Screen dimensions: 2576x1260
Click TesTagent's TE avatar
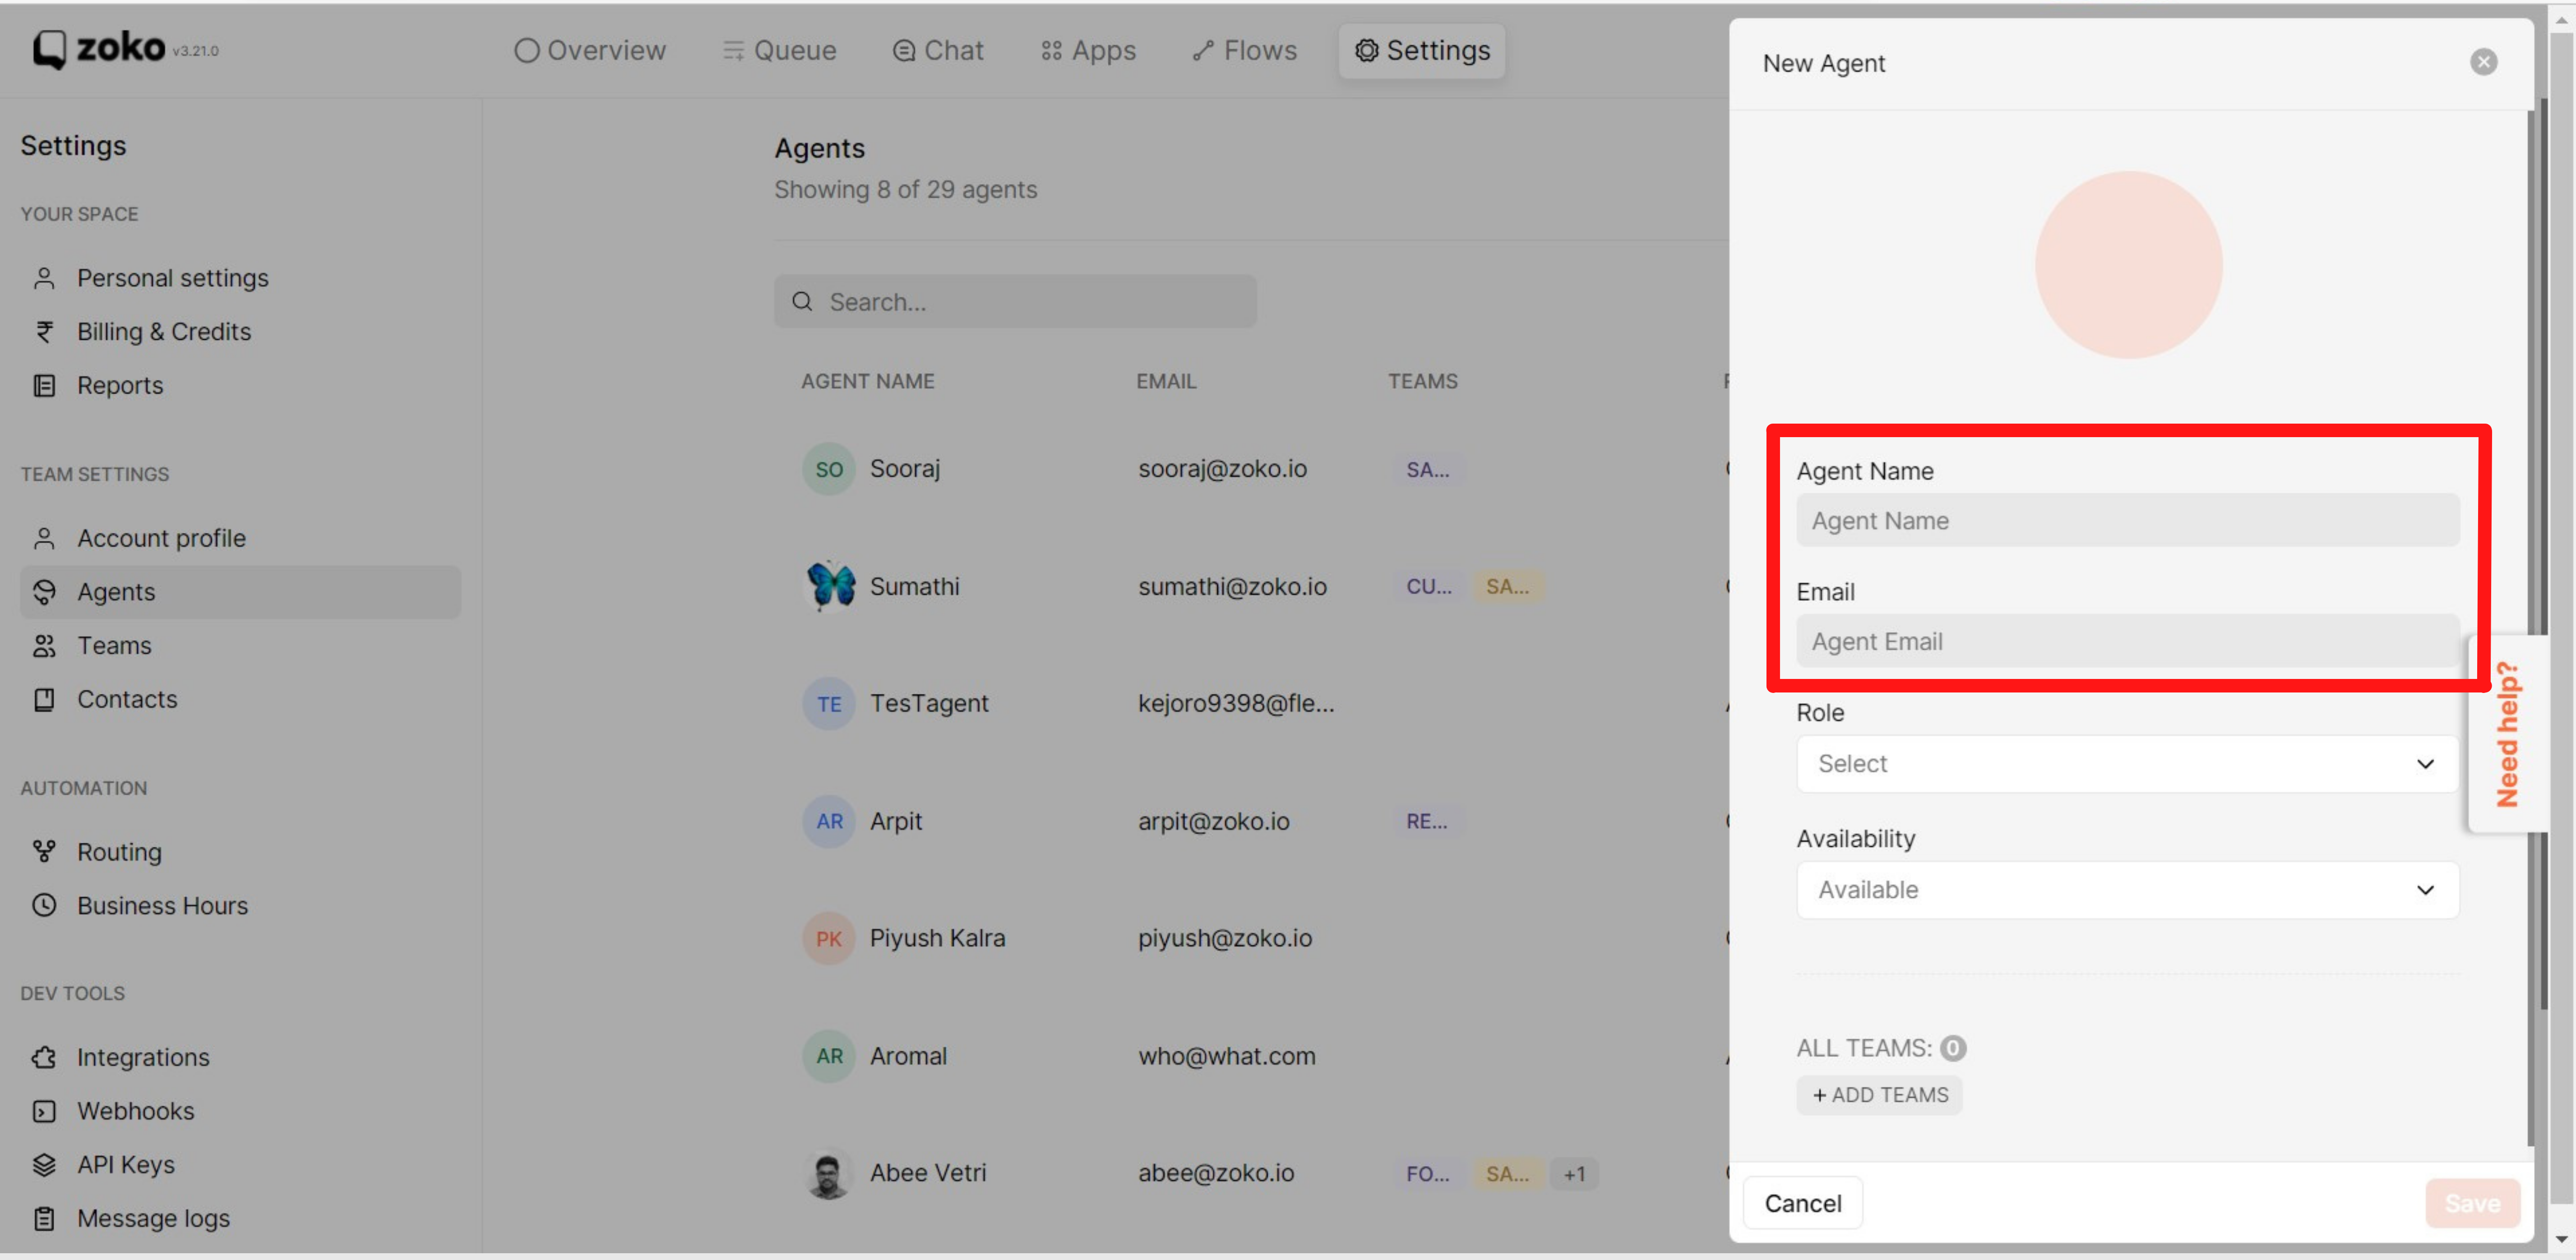pyautogui.click(x=829, y=704)
